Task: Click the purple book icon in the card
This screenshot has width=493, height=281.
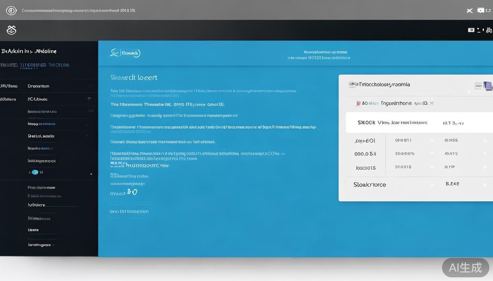Action: [488, 86]
